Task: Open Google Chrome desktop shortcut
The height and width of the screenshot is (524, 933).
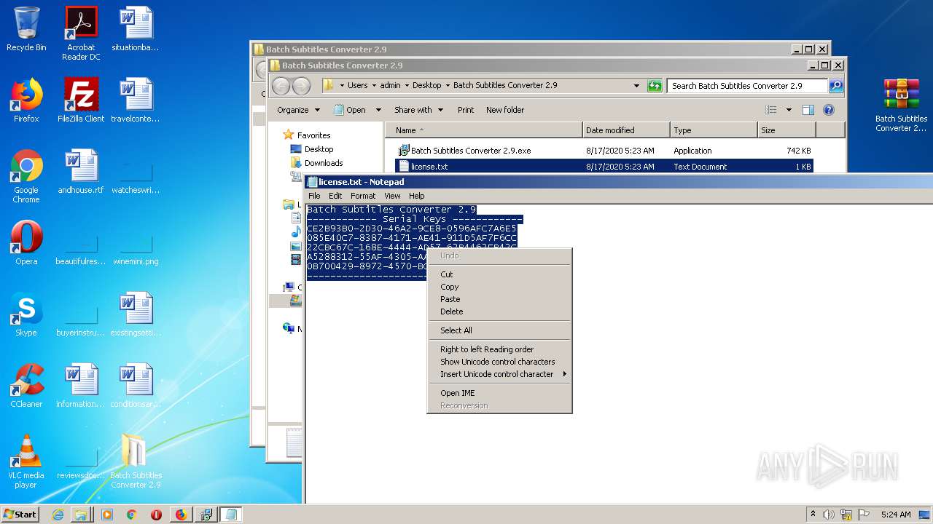Action: (26, 176)
